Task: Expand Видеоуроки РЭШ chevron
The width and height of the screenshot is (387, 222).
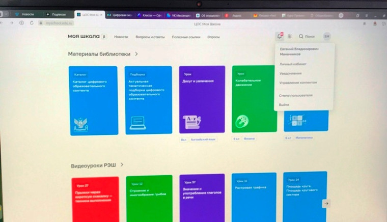Action: pos(122,164)
